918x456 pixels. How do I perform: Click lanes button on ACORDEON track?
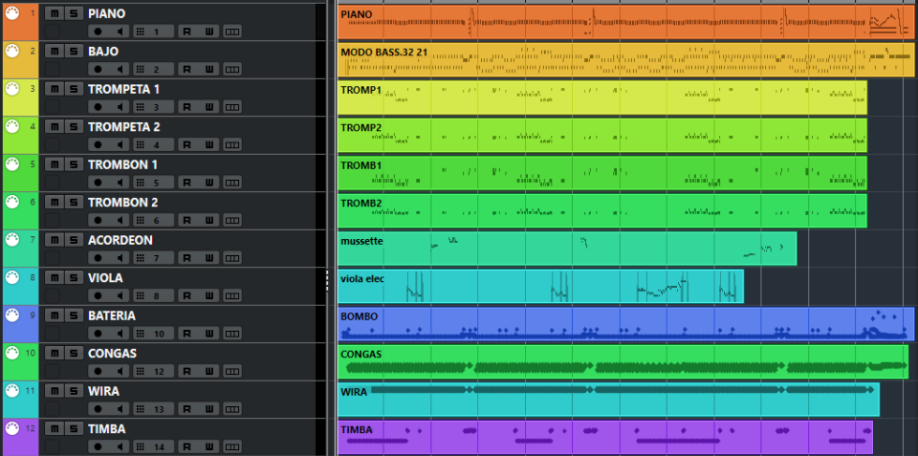[232, 258]
